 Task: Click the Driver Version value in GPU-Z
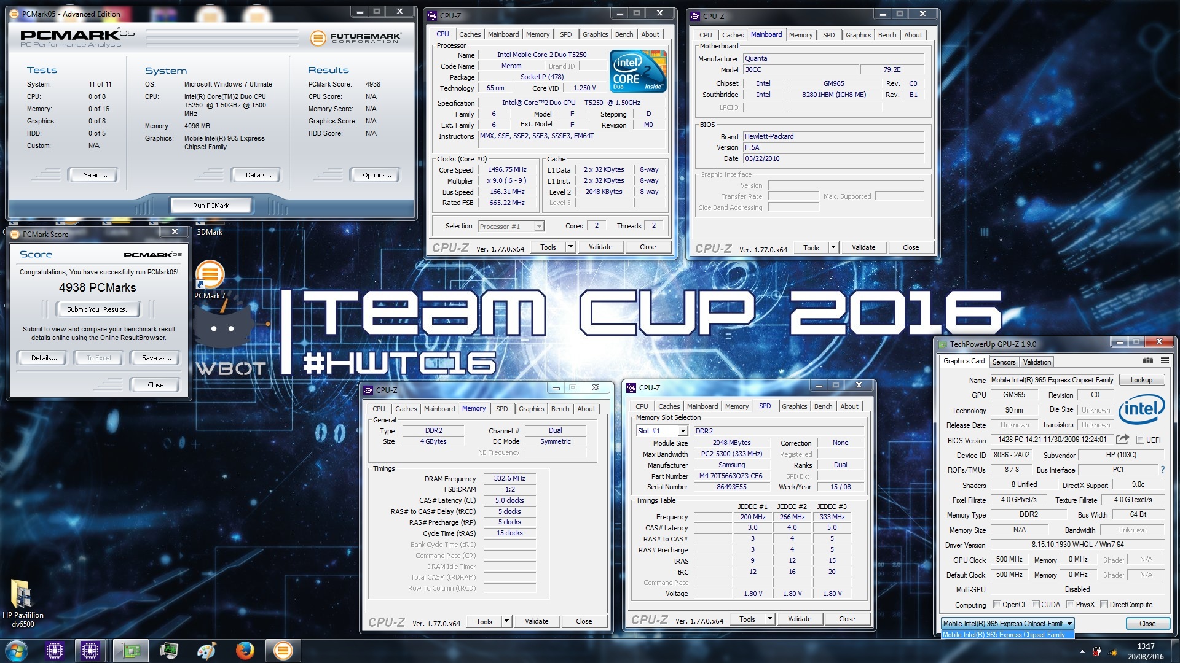1077,545
